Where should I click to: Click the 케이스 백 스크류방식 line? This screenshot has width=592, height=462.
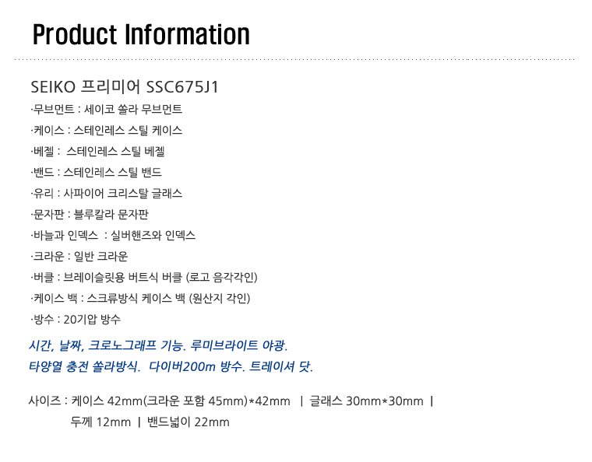point(140,299)
